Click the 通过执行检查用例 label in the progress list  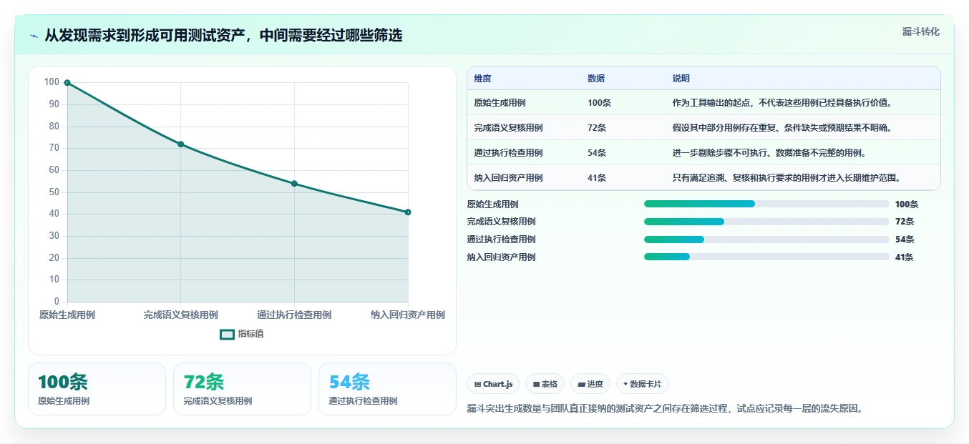click(x=502, y=240)
